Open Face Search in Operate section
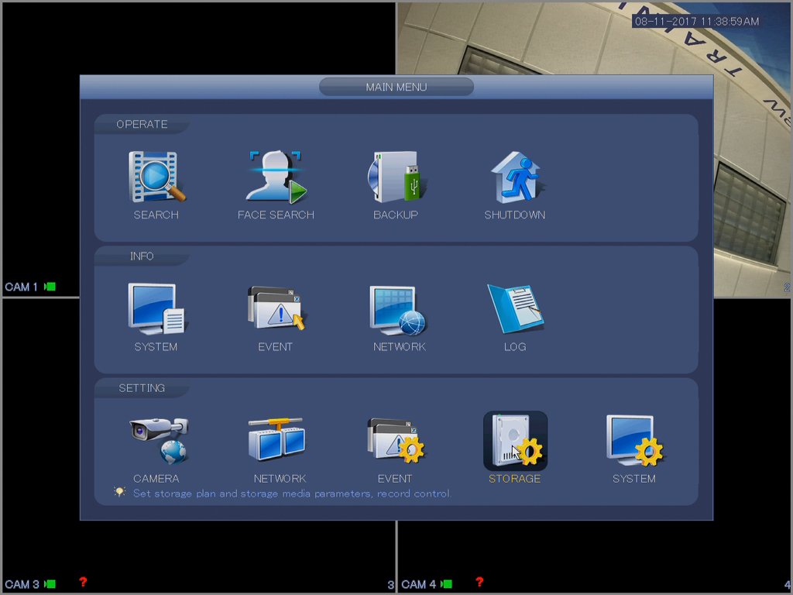The image size is (793, 595). 276,178
